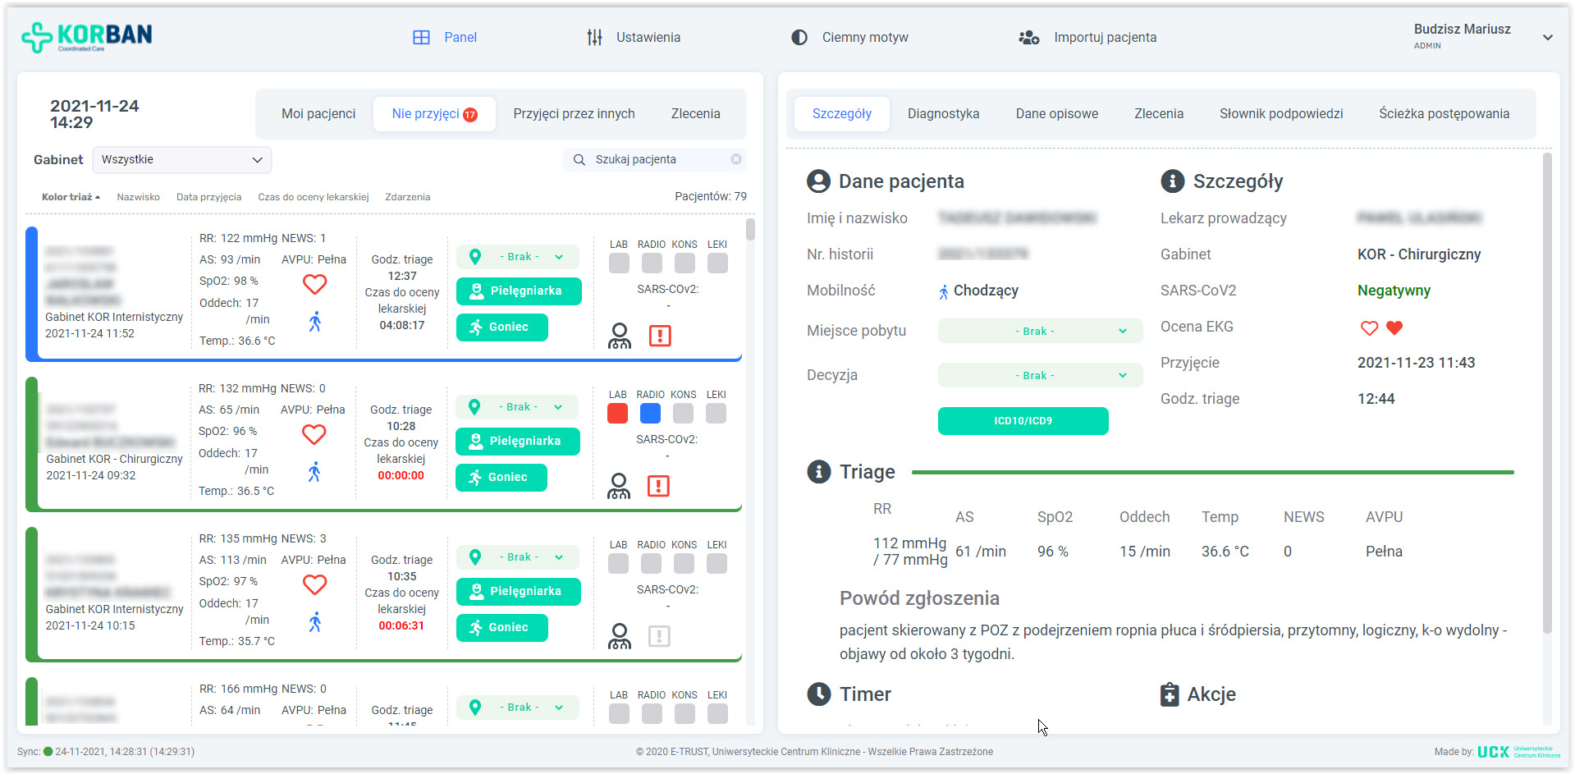This screenshot has width=1575, height=774.
Task: Click the grey alert icon in third patient row
Action: (x=659, y=636)
